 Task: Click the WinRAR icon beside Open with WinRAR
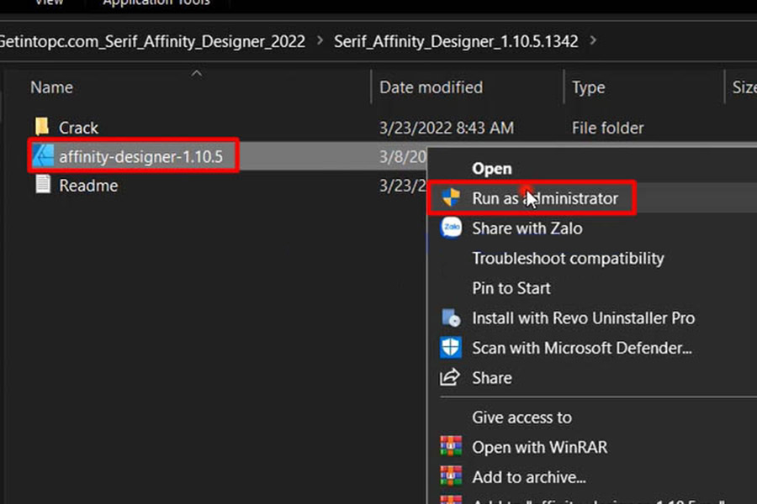tap(452, 447)
